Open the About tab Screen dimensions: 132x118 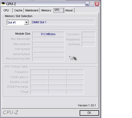click(x=69, y=10)
